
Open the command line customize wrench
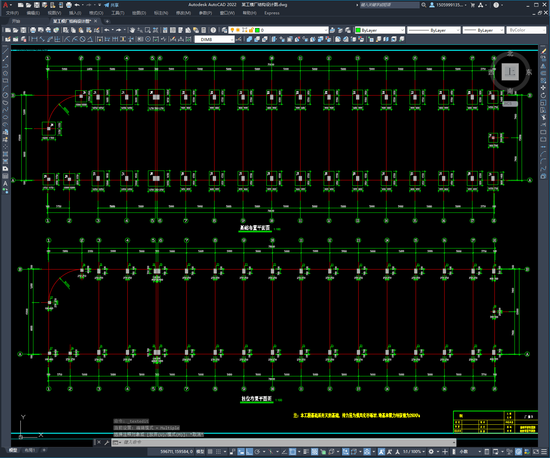click(107, 442)
